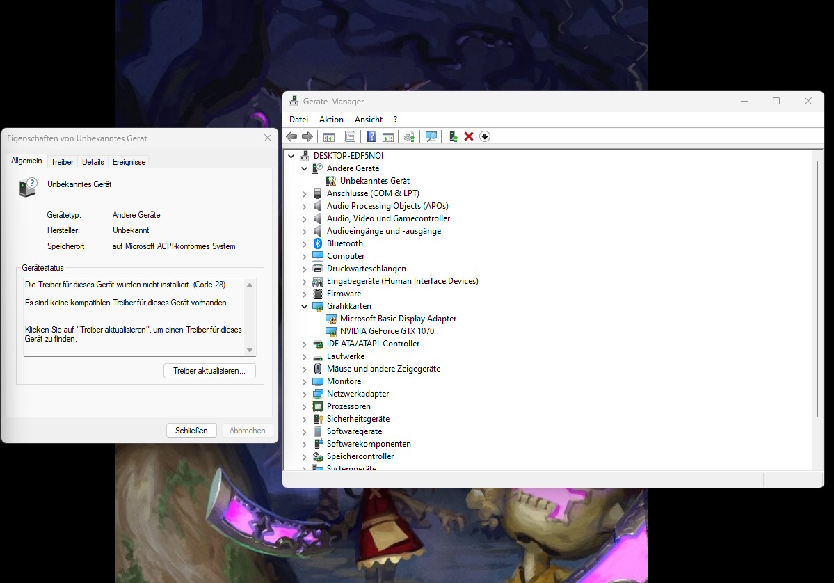Click warning icon of Microsoft Basic Display Adapter

point(331,319)
